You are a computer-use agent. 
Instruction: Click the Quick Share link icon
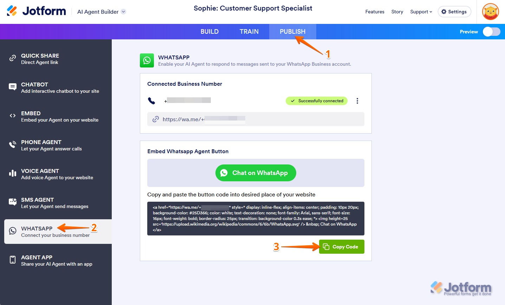coord(13,58)
